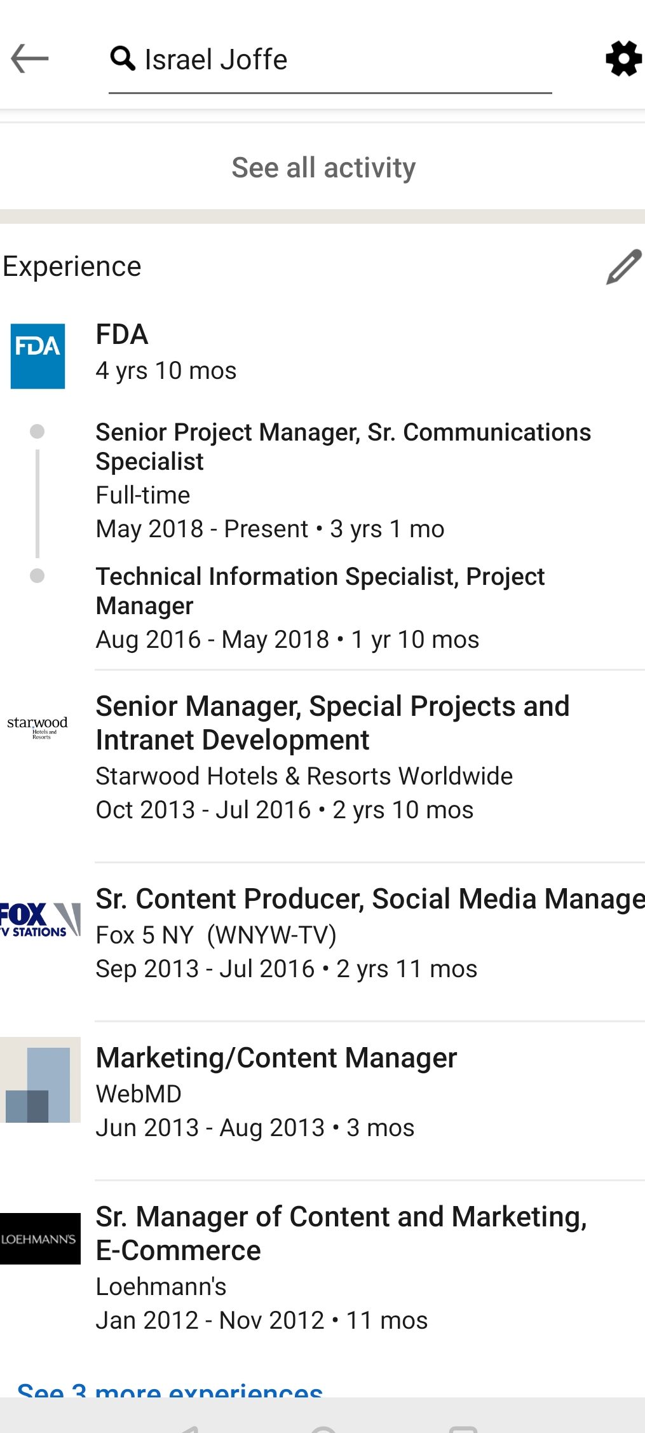645x1433 pixels.
Task: Tap the search magnifier icon
Action: click(x=123, y=58)
